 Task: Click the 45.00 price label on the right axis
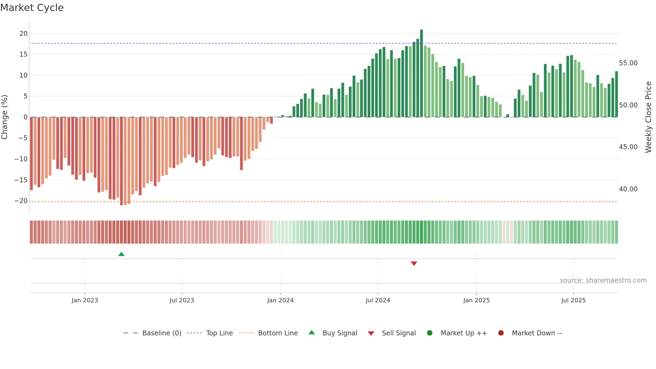click(628, 147)
